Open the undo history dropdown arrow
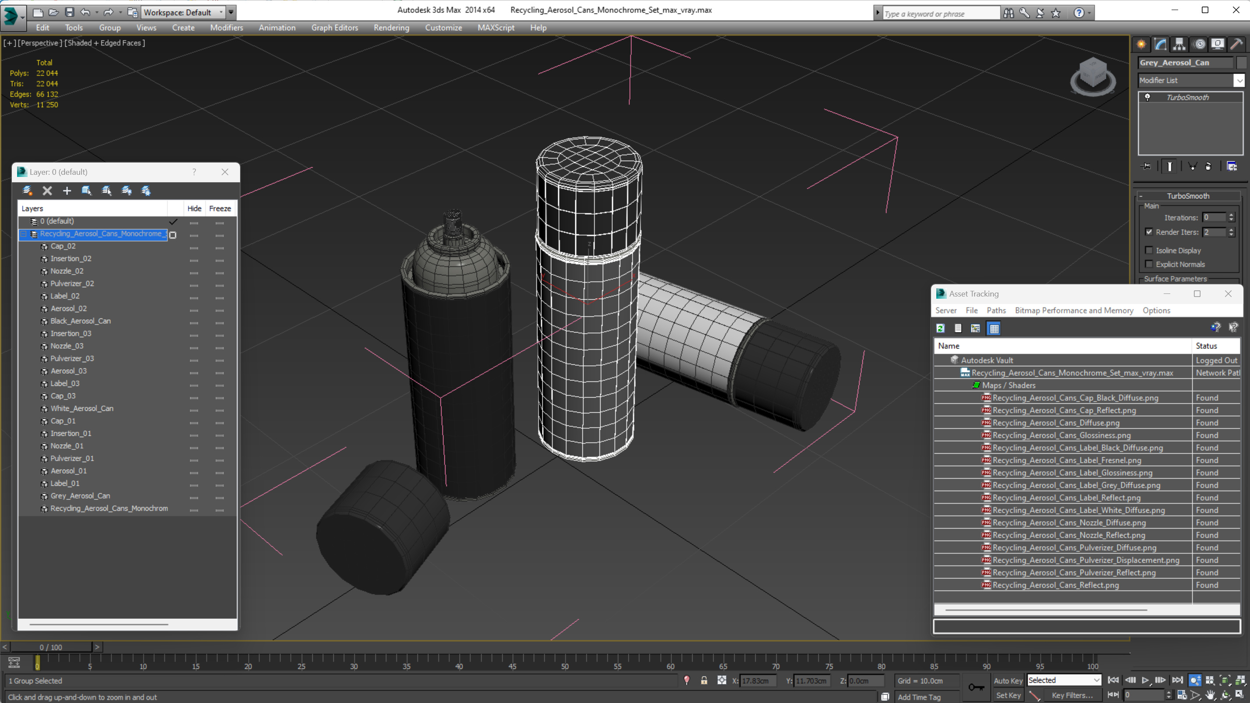1250x703 pixels. (x=96, y=12)
